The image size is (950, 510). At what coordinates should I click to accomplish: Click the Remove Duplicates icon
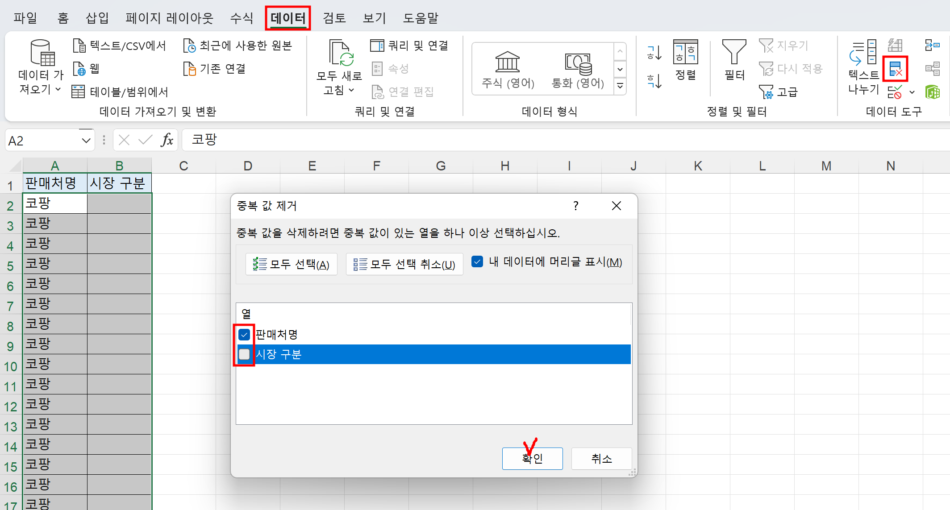(x=895, y=69)
